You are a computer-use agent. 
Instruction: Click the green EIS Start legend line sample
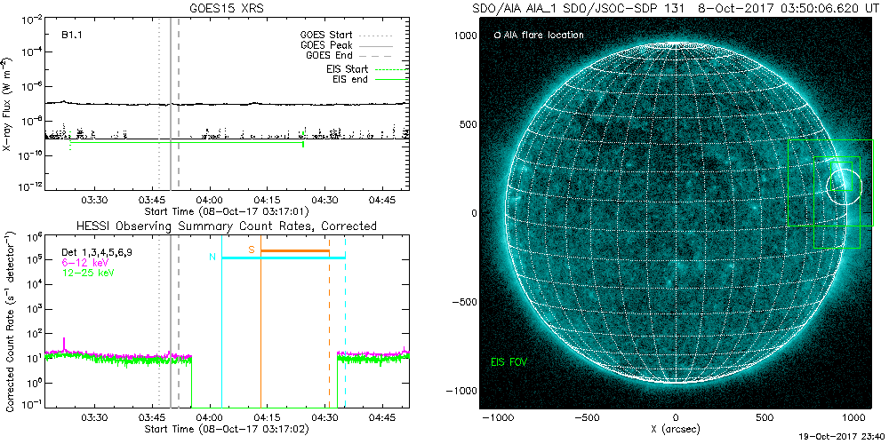tap(390, 68)
